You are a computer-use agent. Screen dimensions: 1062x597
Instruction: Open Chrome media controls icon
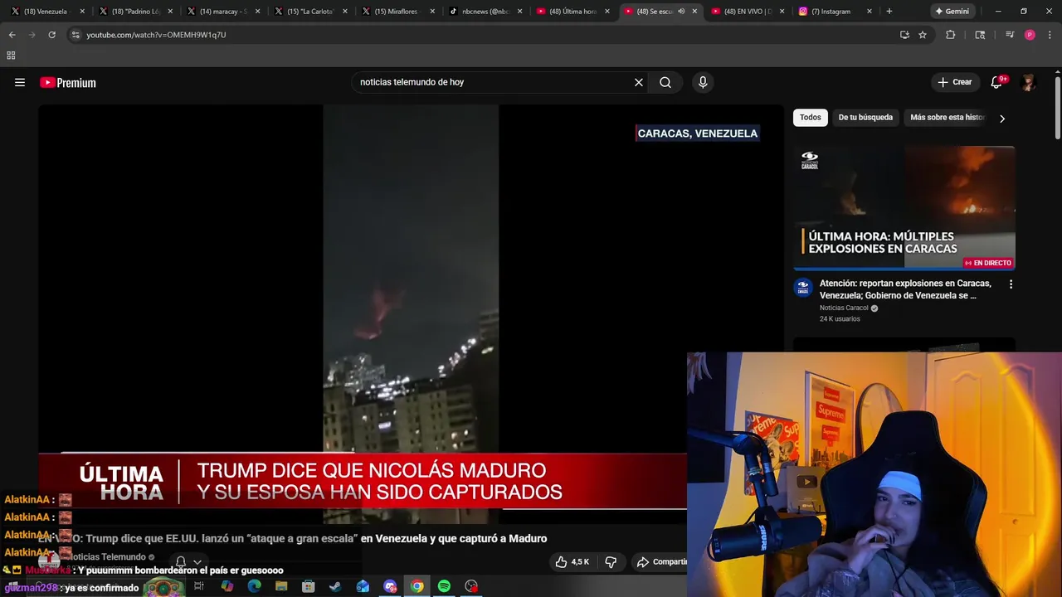point(1009,35)
